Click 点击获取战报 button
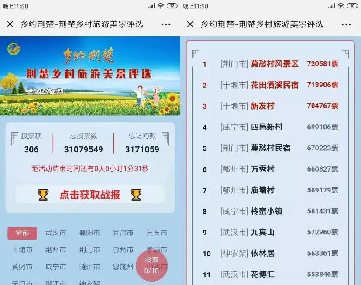 (90, 195)
